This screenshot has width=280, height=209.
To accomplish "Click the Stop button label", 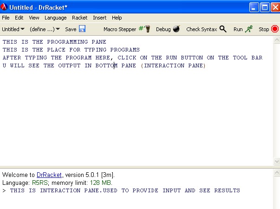I will tap(264, 29).
